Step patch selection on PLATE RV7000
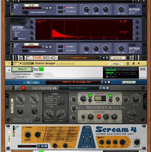 (43, 8)
